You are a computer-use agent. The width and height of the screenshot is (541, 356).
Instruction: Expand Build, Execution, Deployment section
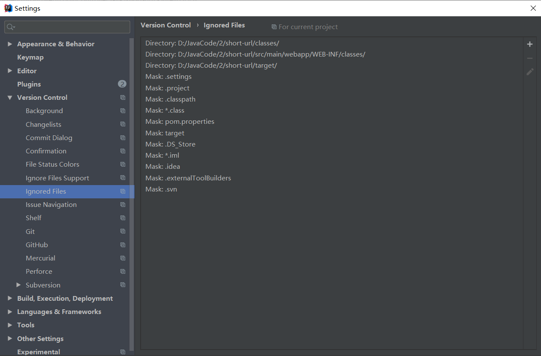pos(10,299)
